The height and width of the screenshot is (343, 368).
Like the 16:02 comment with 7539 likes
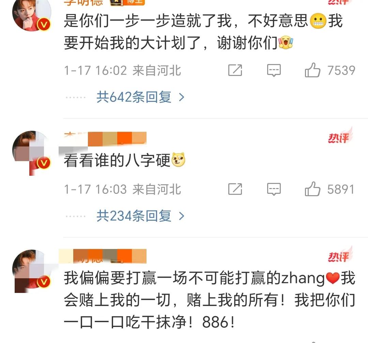pyautogui.click(x=312, y=70)
